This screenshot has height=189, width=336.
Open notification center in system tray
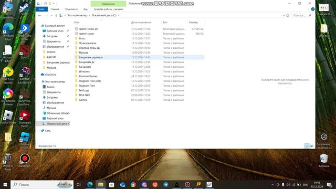(329, 184)
